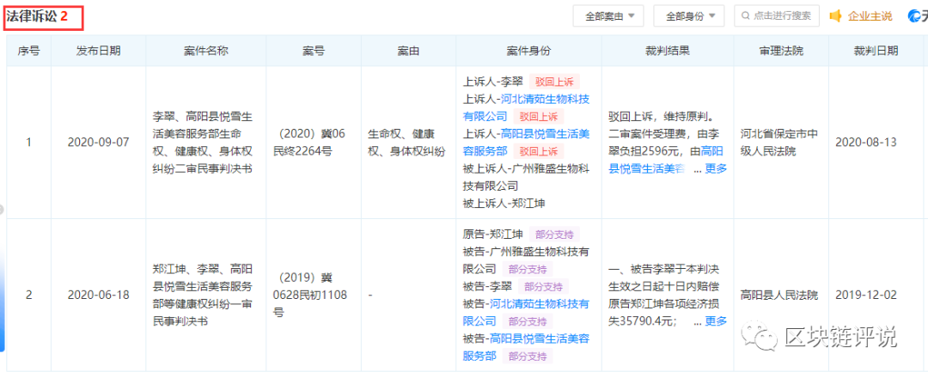Expand 更多 in row 2 judgment result
The height and width of the screenshot is (378, 928).
(716, 320)
